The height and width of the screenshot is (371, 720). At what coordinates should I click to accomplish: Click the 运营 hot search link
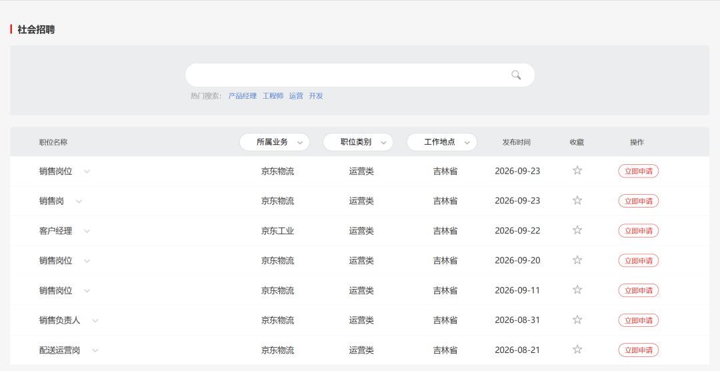pyautogui.click(x=296, y=95)
